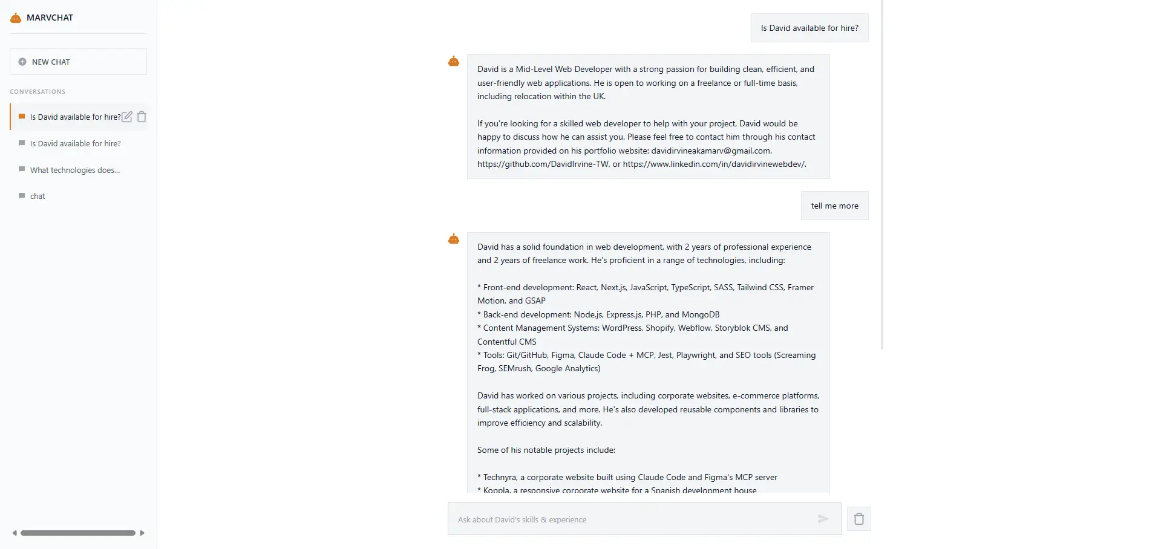Clear chat with trash button beside input
The height and width of the screenshot is (549, 1161).
point(858,519)
